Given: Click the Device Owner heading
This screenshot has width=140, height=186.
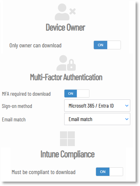Looking at the screenshot, I should point(65,27).
